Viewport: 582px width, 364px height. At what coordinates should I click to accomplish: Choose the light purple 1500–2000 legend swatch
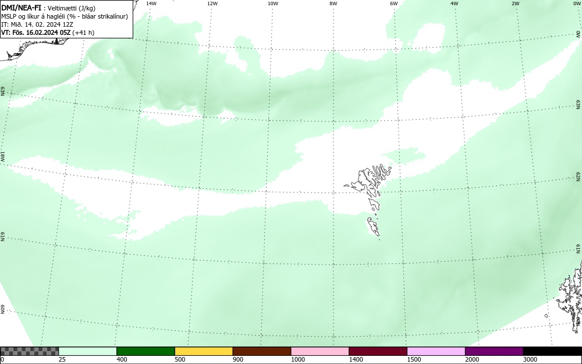tap(436, 351)
